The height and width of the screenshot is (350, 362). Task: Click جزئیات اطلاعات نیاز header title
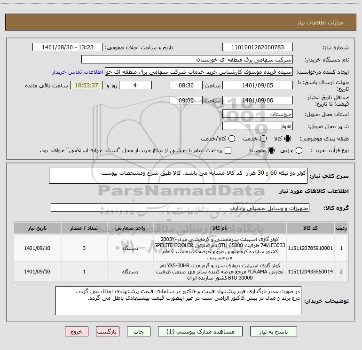point(320,23)
